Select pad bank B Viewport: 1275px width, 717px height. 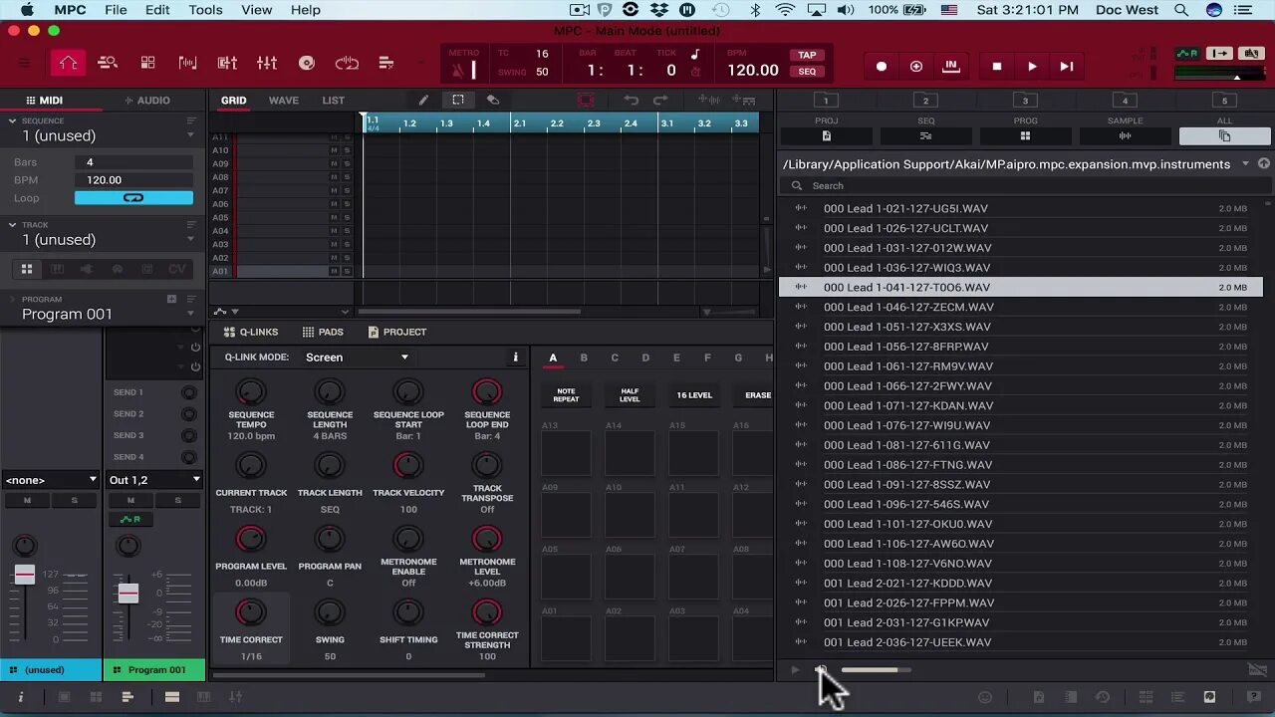(584, 358)
